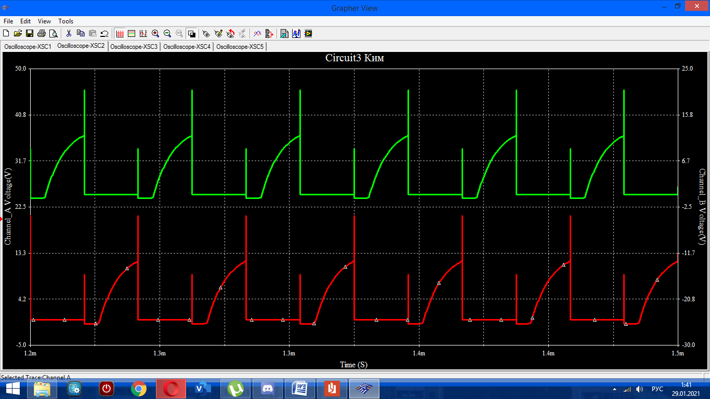The image size is (710, 399).
Task: Export graph data to Excel icon
Action: tap(284, 34)
